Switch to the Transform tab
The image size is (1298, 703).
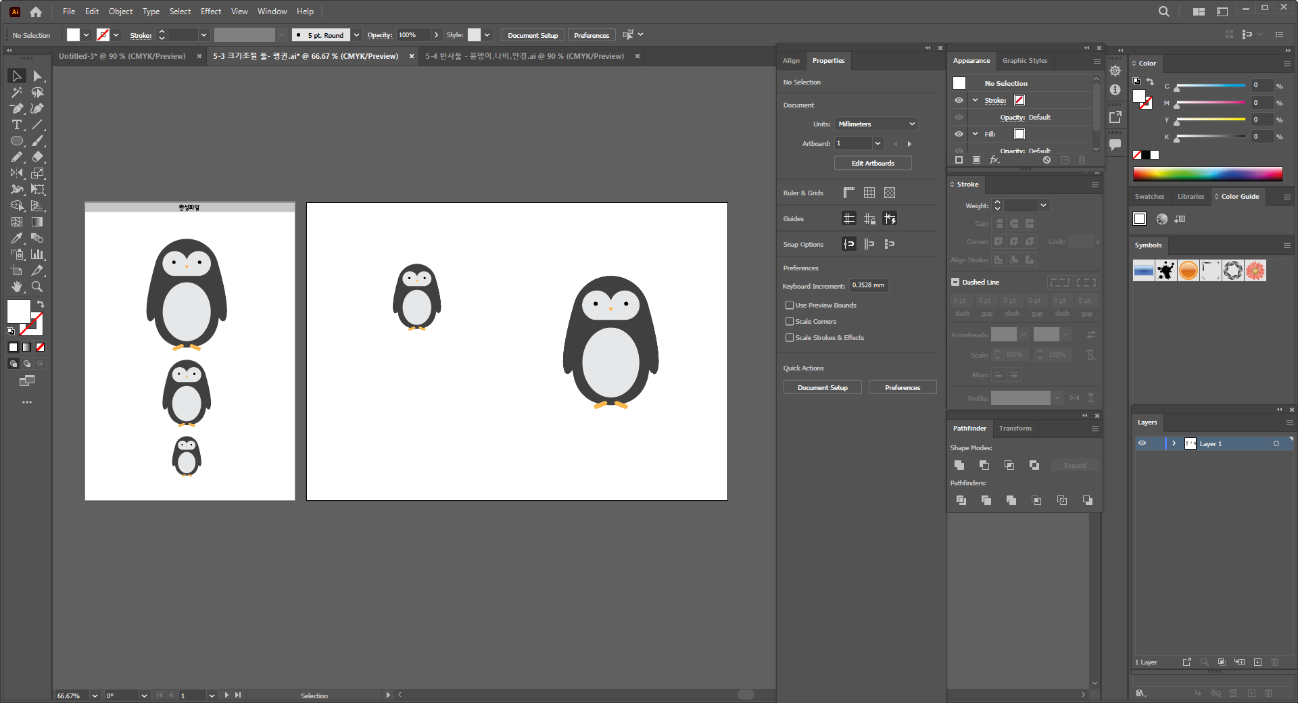1015,429
